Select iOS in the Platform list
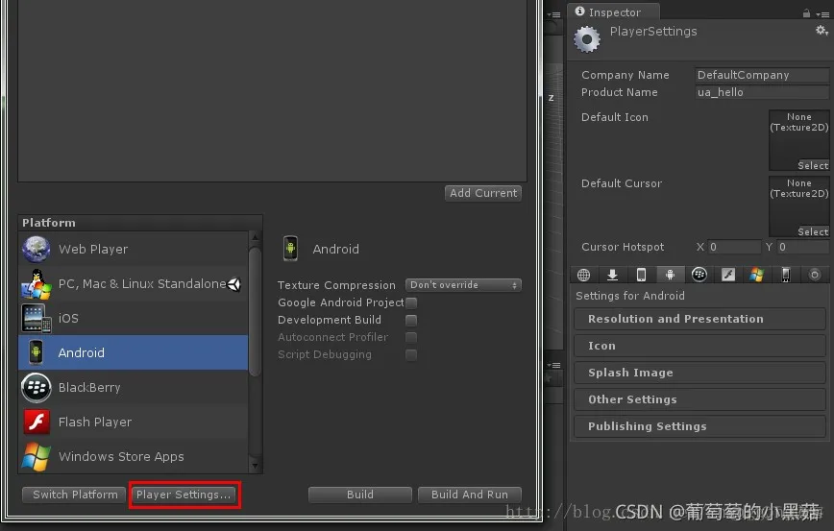This screenshot has width=834, height=531. pyautogui.click(x=133, y=318)
